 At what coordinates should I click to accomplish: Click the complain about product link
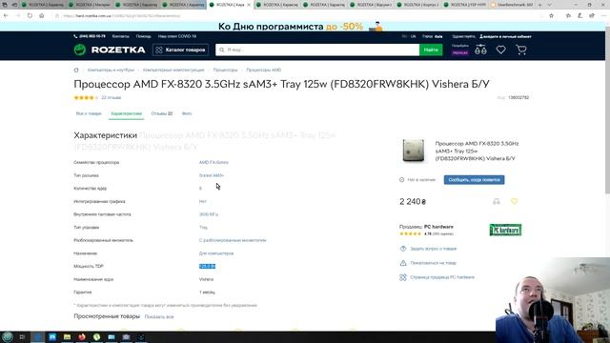click(433, 263)
